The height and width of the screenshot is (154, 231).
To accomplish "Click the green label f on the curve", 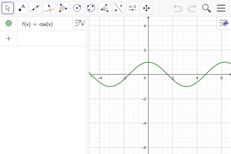I will coord(91,76).
